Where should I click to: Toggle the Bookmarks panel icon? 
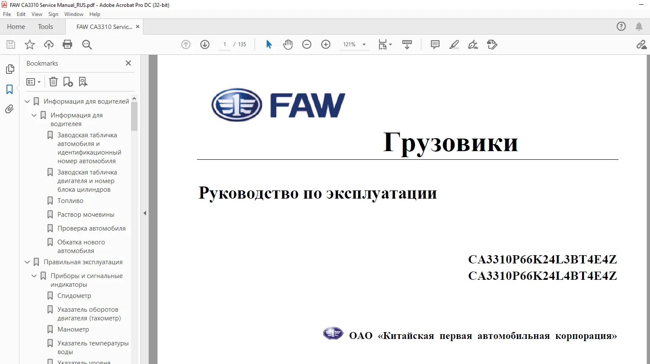(10, 89)
